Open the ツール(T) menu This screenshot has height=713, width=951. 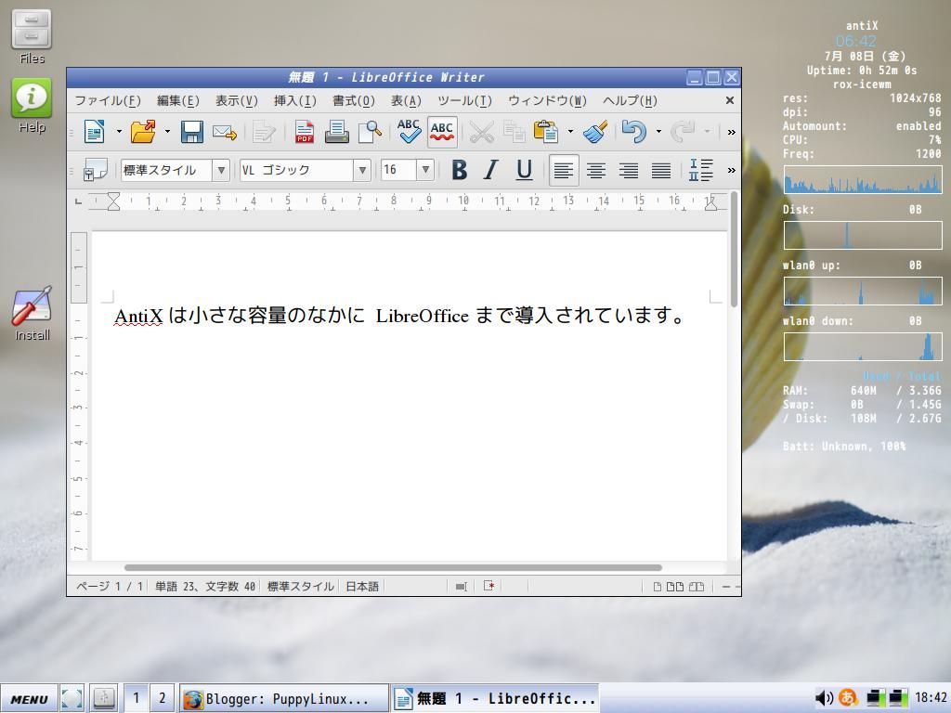pos(464,100)
